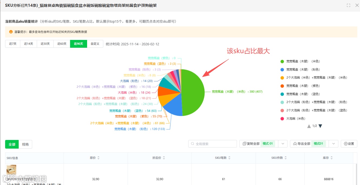The width and height of the screenshot is (360, 185).
Task: Click the 复制全部 button
Action: (259, 144)
